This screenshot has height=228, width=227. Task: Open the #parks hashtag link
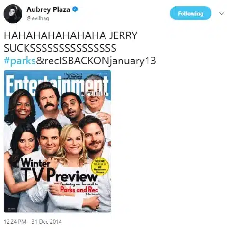(x=20, y=61)
